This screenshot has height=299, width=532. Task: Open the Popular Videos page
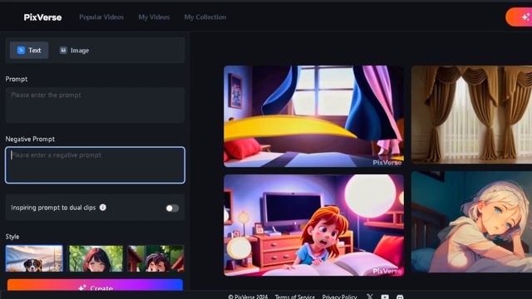(x=101, y=17)
